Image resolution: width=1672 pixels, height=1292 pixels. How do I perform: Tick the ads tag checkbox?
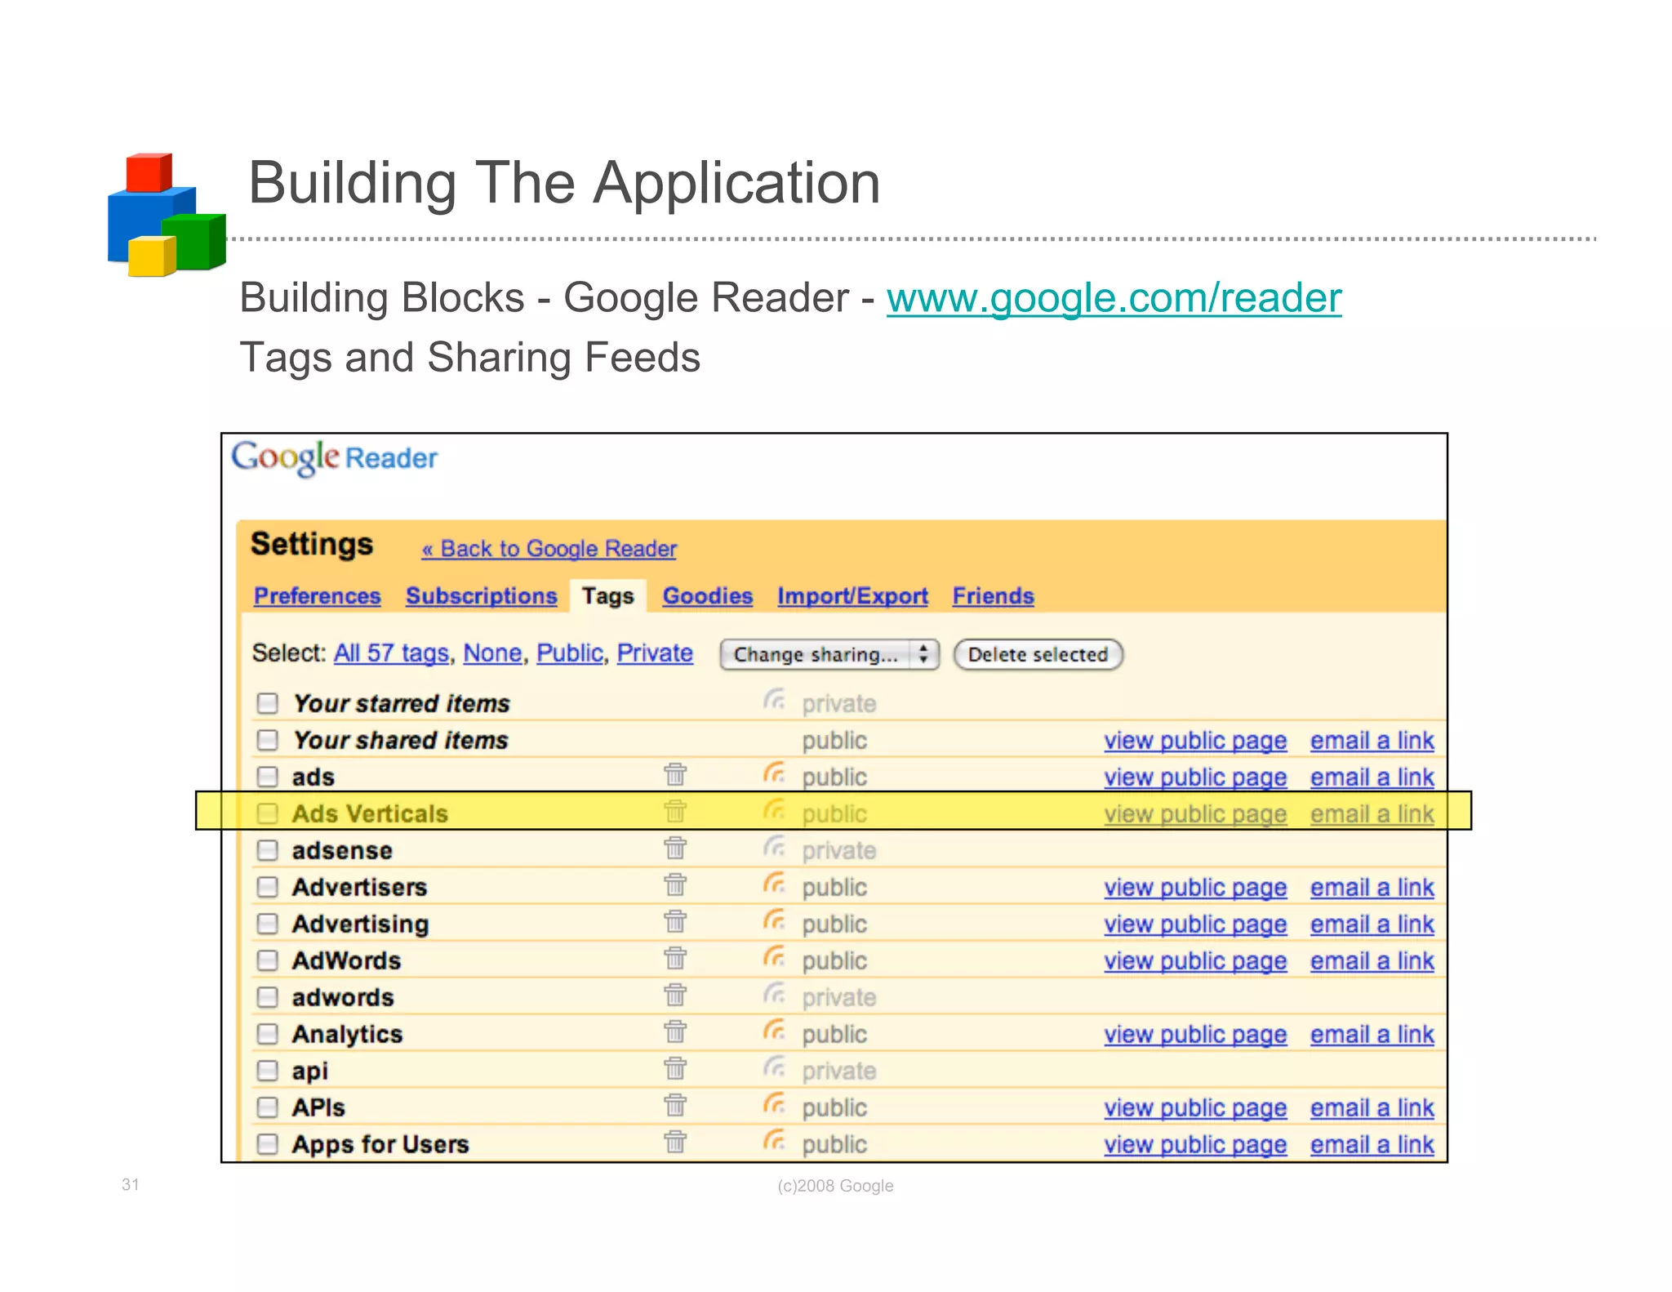tap(267, 777)
